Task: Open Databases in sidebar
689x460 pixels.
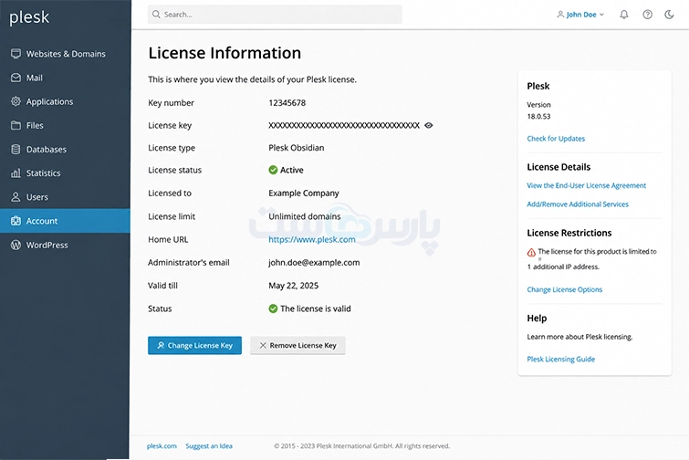Action: 65,150
